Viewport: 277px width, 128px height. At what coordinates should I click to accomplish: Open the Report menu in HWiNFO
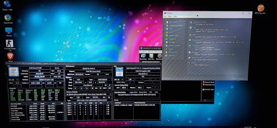click(x=150, y=52)
